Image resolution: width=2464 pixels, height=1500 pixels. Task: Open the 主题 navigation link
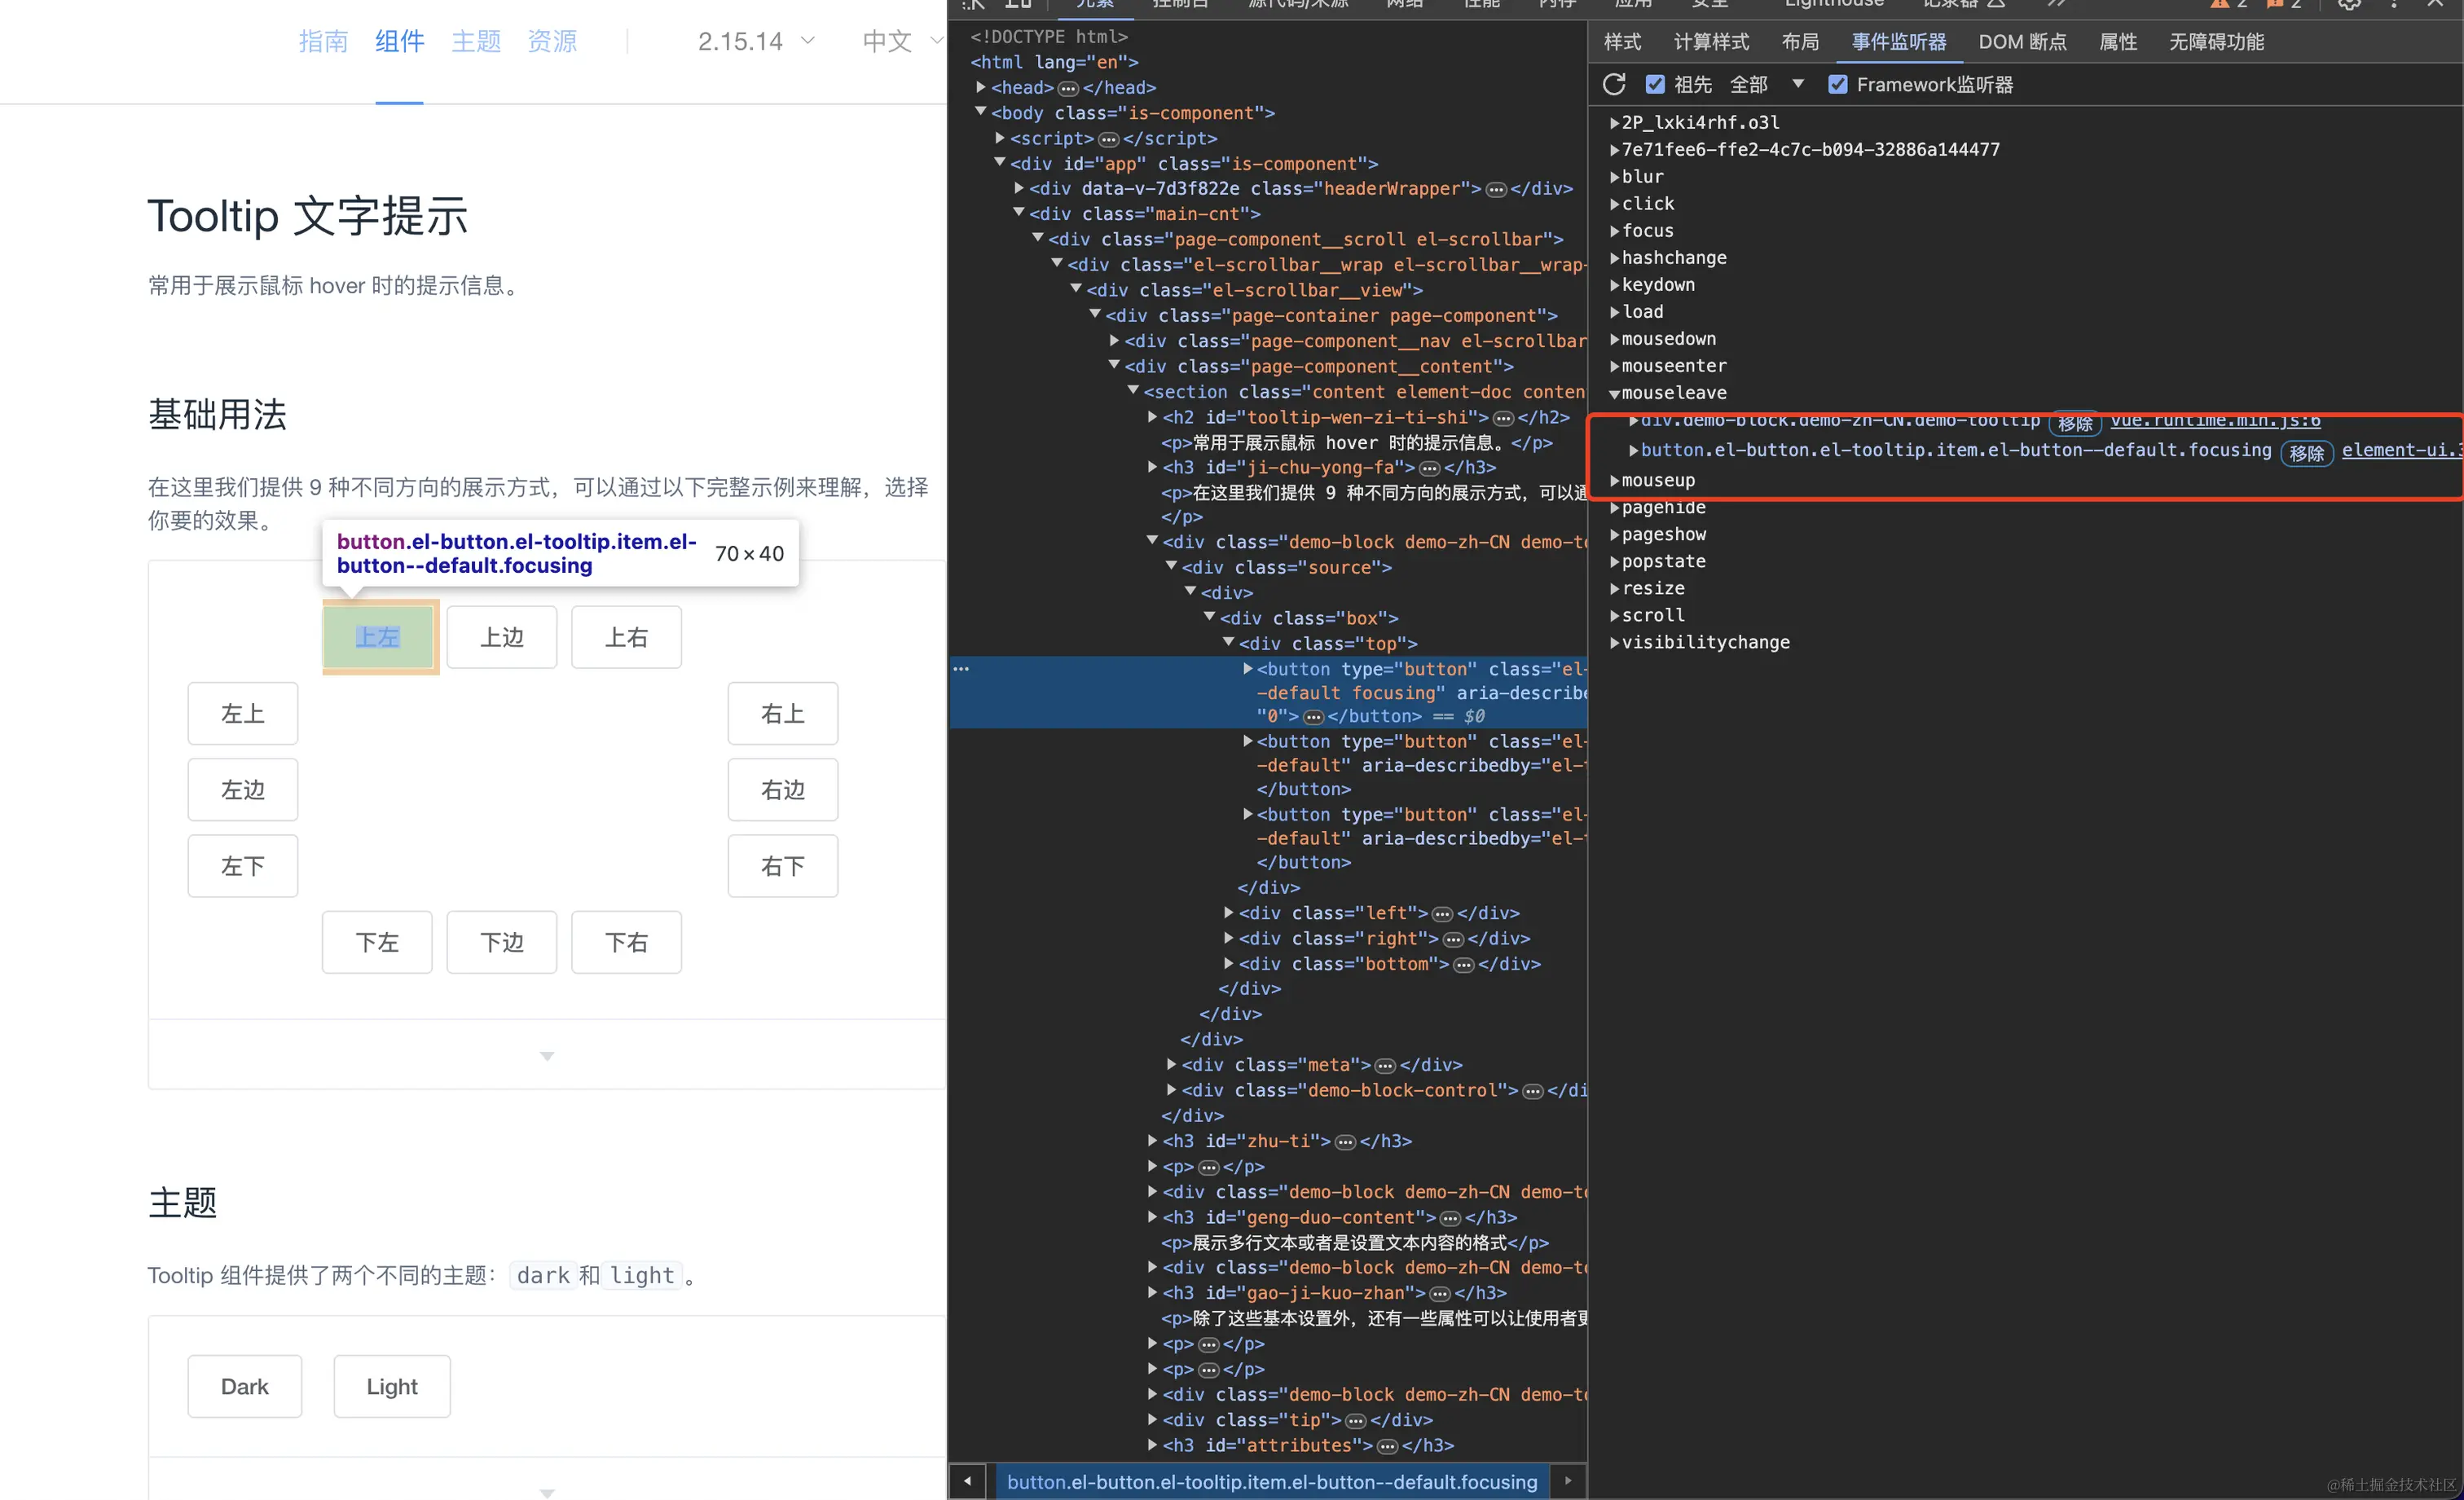coord(476,41)
